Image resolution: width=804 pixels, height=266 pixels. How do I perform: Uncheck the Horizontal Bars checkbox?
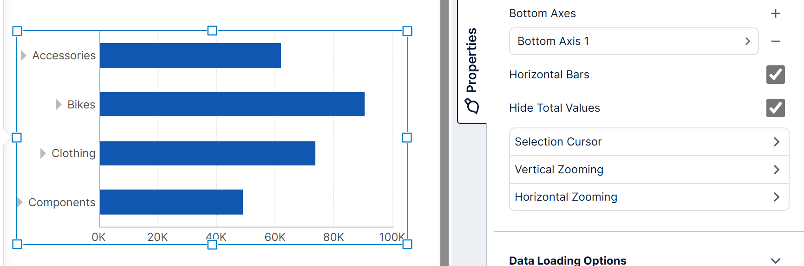[775, 75]
